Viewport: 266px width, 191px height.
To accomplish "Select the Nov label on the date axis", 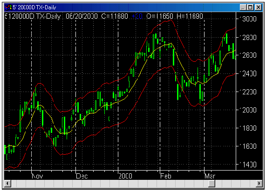I will tap(37, 176).
